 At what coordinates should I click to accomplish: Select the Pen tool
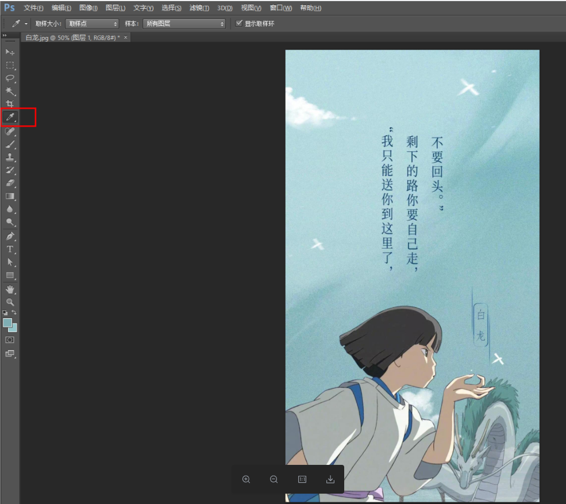(x=9, y=235)
